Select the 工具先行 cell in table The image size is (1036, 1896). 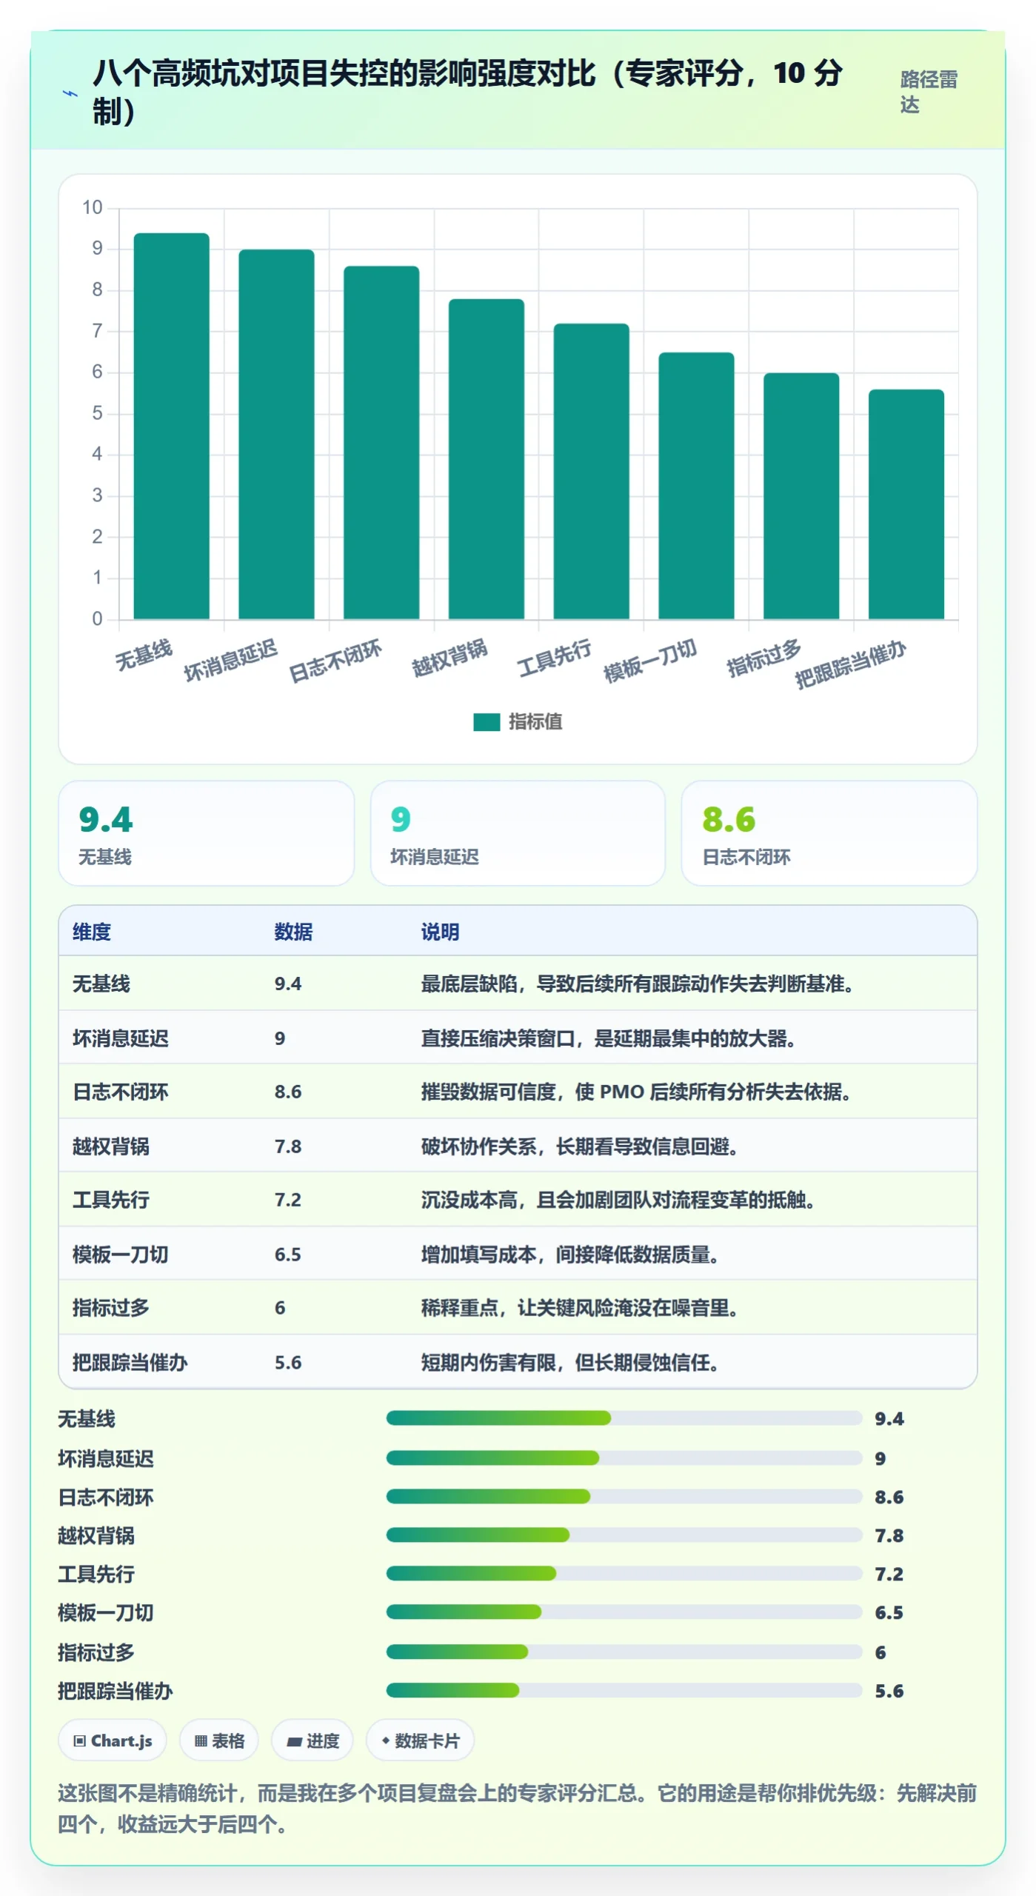[x=111, y=1200]
